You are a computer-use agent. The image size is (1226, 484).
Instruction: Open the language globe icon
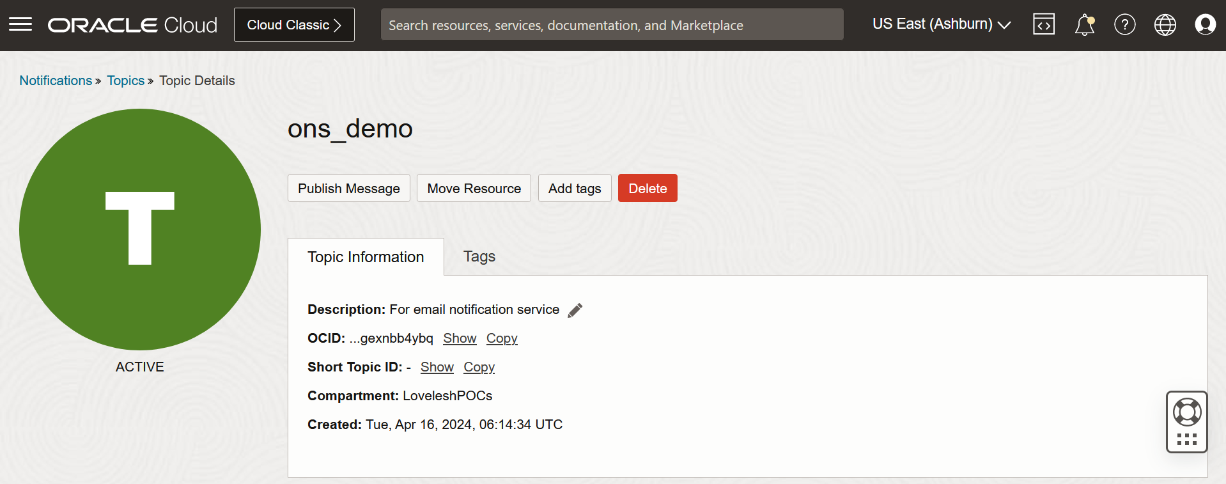(x=1165, y=25)
